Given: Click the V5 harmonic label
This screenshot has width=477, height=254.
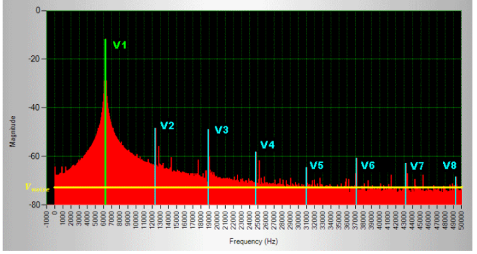Looking at the screenshot, I should 316,165.
